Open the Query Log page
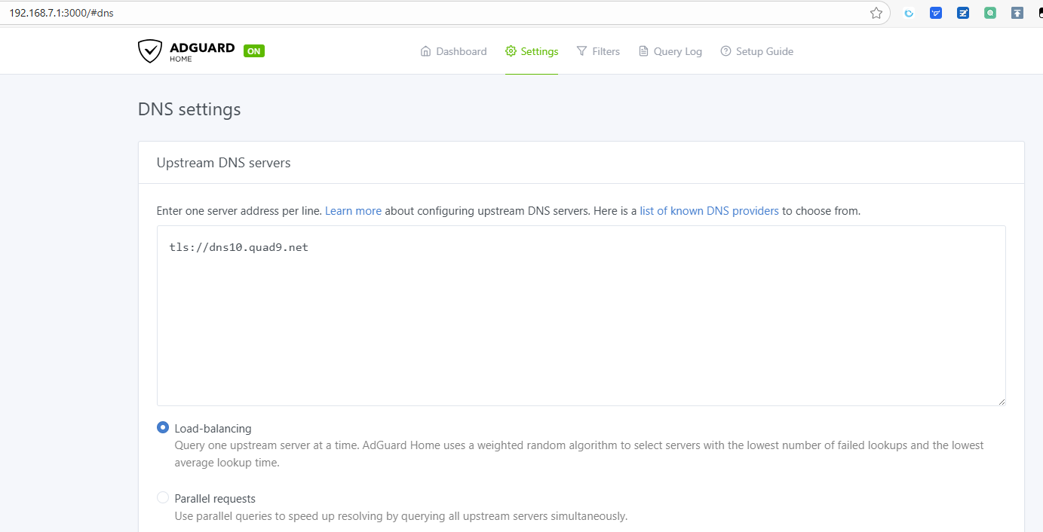Viewport: 1043px width, 532px height. [670, 51]
